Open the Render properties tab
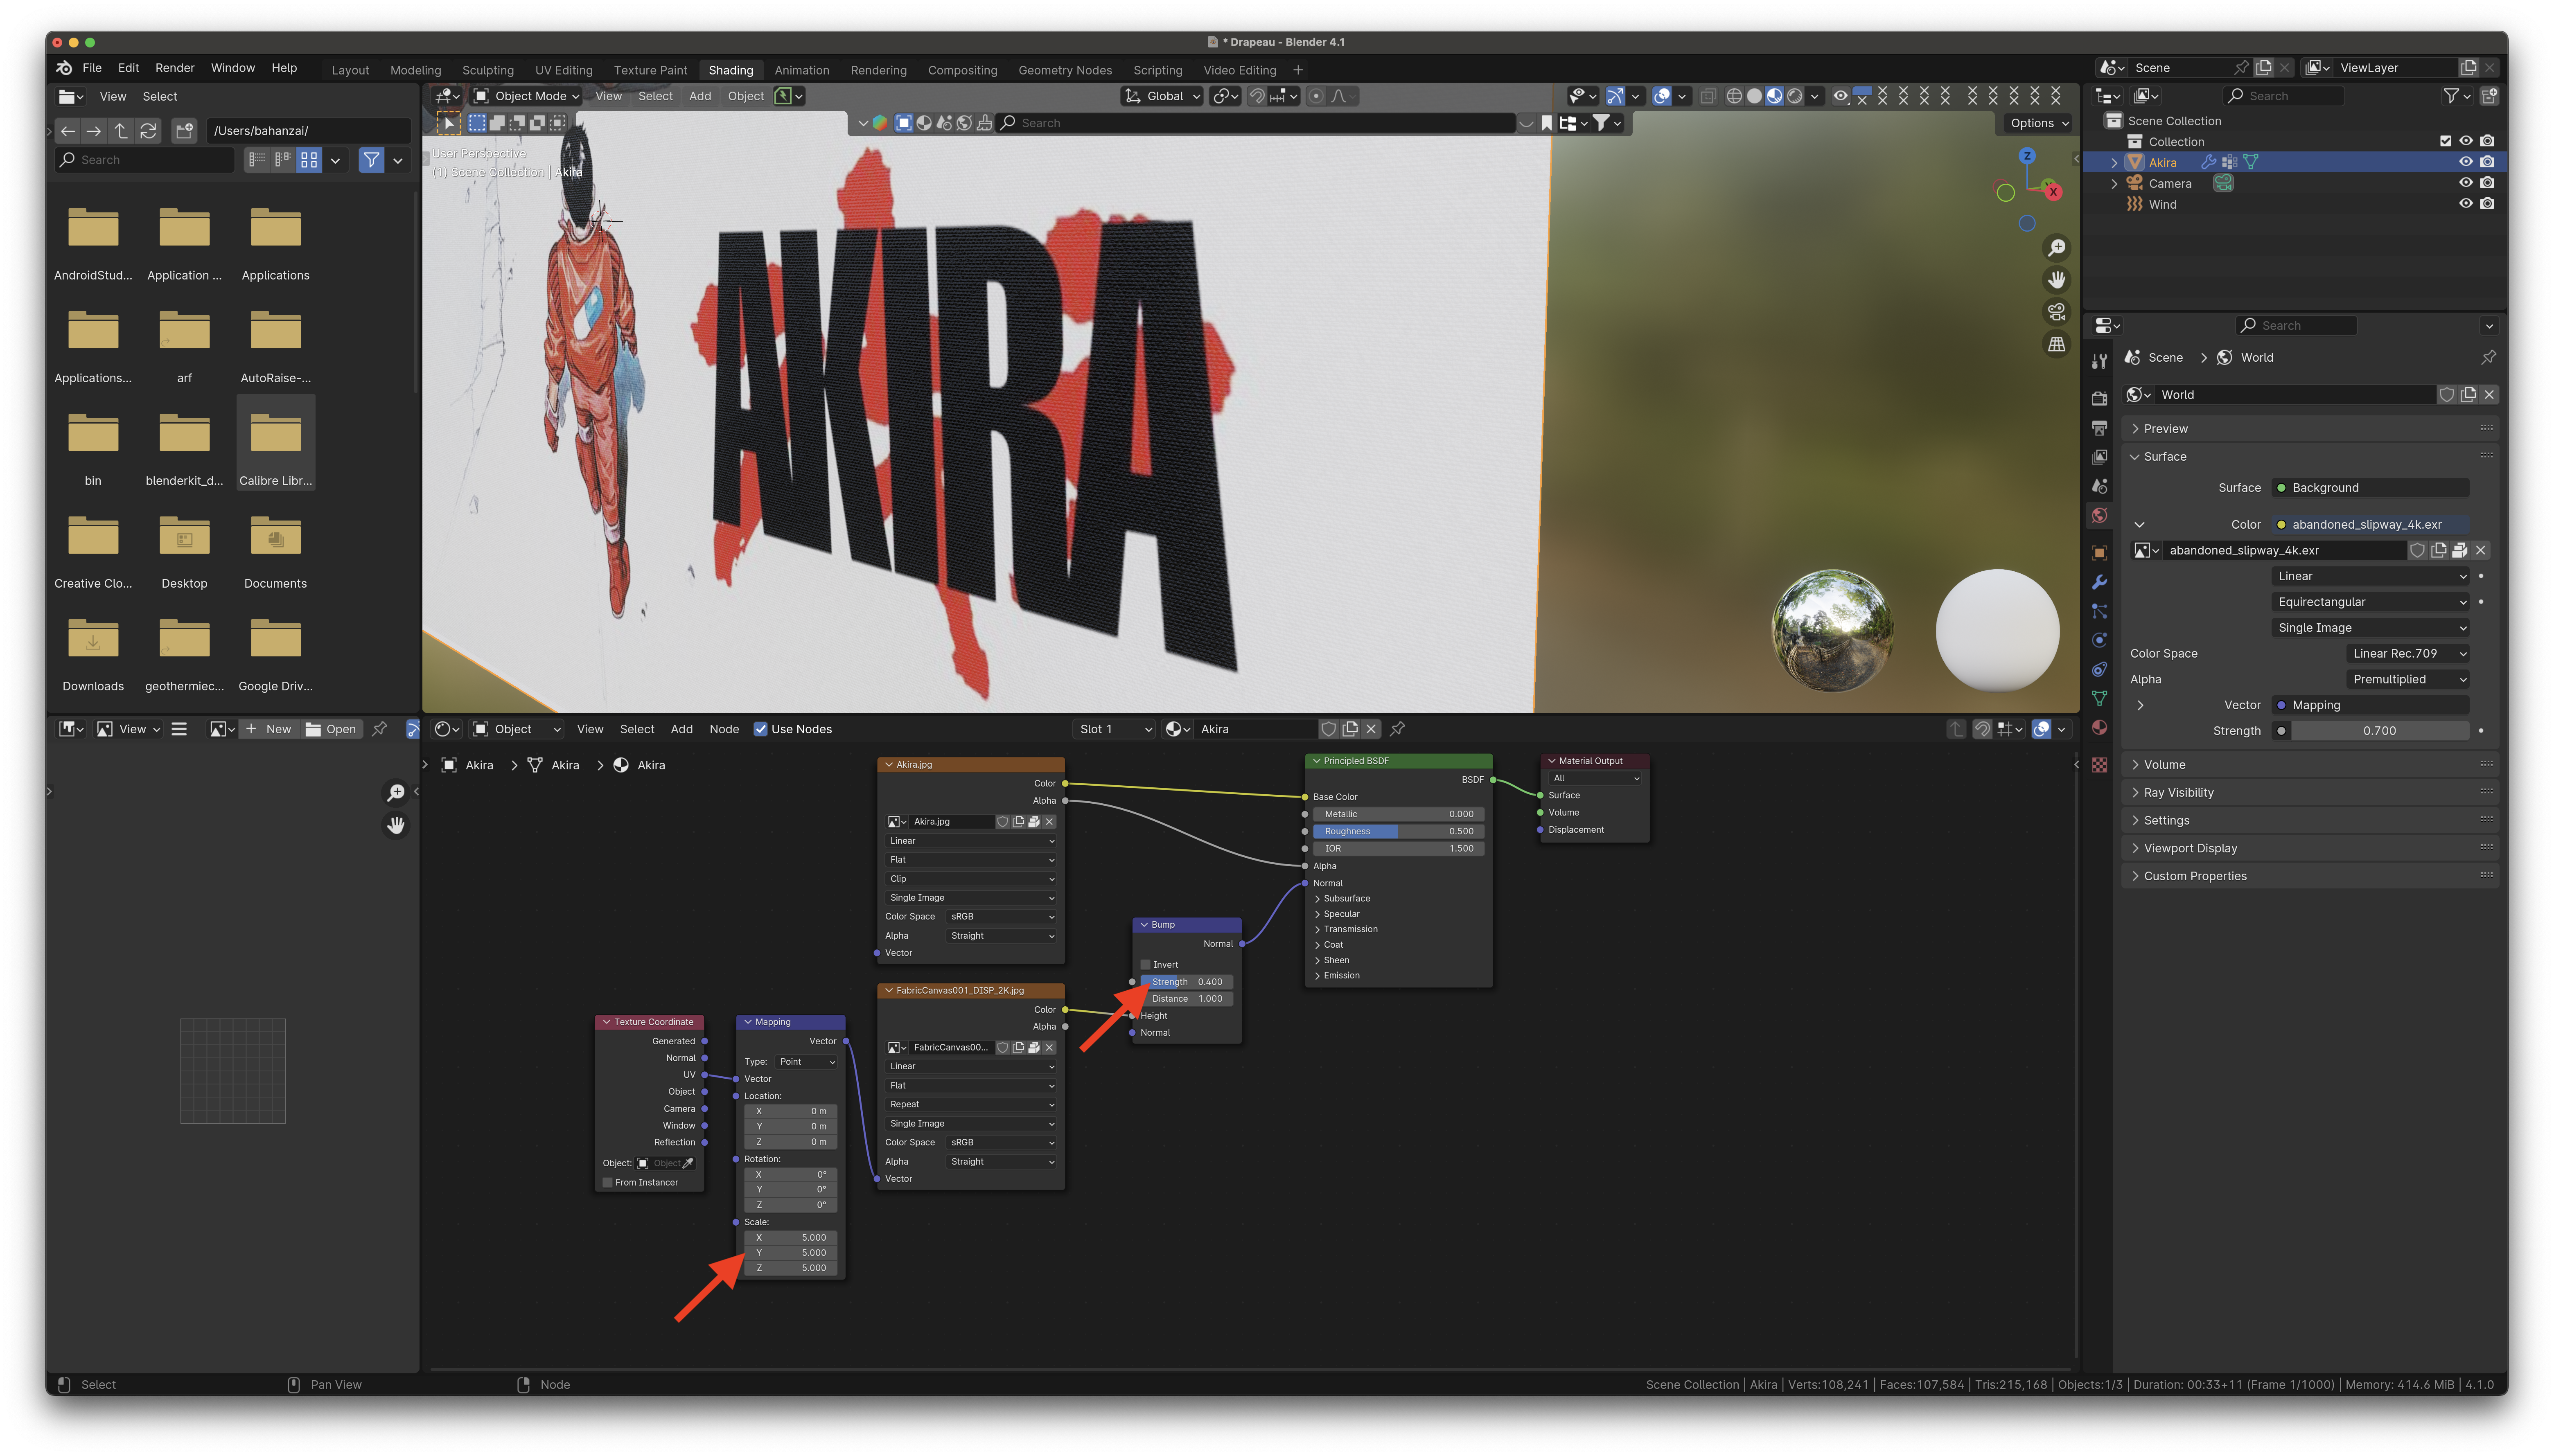Image resolution: width=2554 pixels, height=1456 pixels. pyautogui.click(x=2099, y=398)
